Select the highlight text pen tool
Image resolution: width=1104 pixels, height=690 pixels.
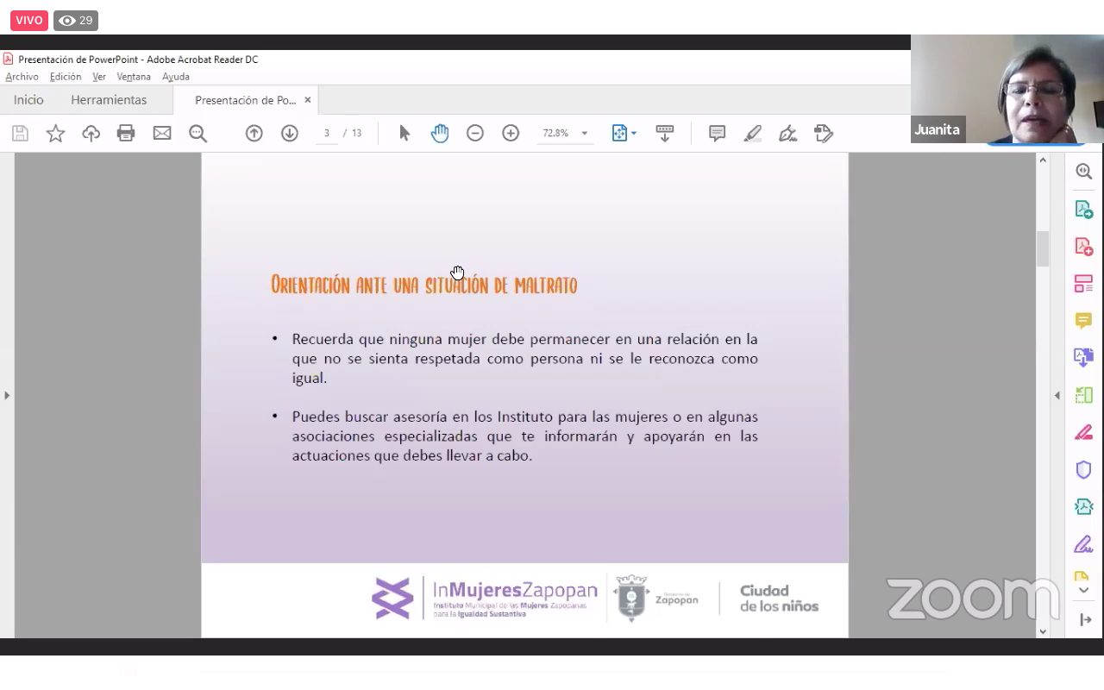(x=752, y=133)
